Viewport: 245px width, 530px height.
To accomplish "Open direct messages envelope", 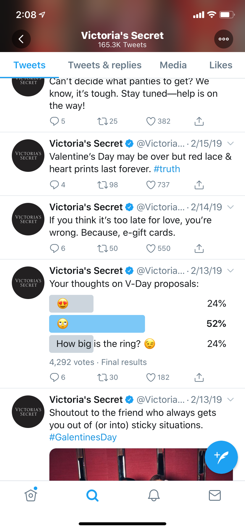I will click(x=215, y=495).
